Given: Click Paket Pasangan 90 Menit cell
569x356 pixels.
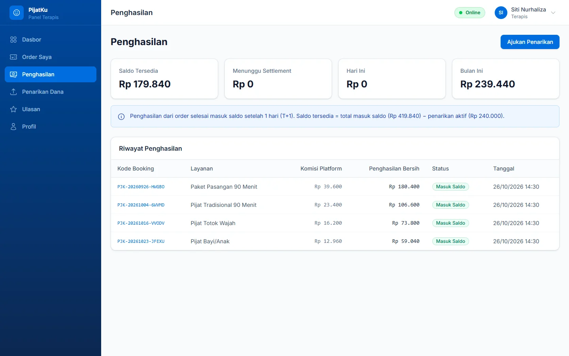Looking at the screenshot, I should click(224, 187).
